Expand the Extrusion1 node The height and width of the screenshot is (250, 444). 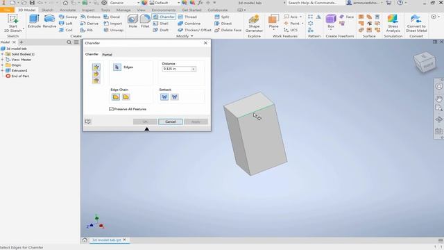point(2,71)
